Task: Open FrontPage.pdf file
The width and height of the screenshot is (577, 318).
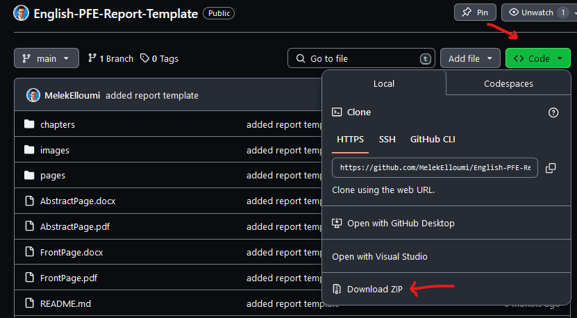Action: click(x=69, y=278)
